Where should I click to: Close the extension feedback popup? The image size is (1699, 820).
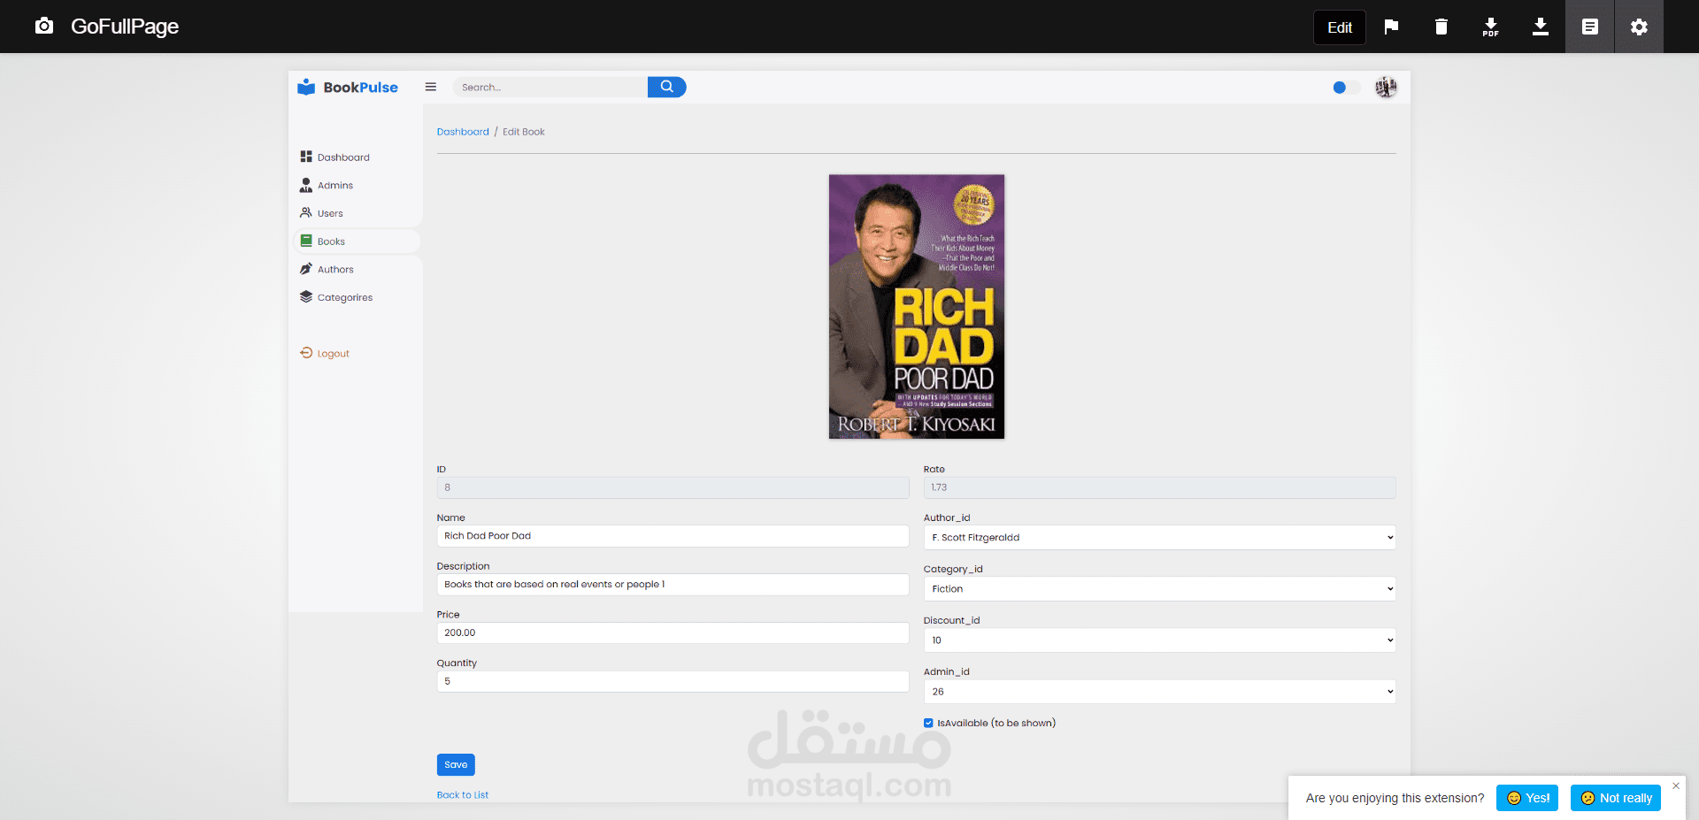1675,786
